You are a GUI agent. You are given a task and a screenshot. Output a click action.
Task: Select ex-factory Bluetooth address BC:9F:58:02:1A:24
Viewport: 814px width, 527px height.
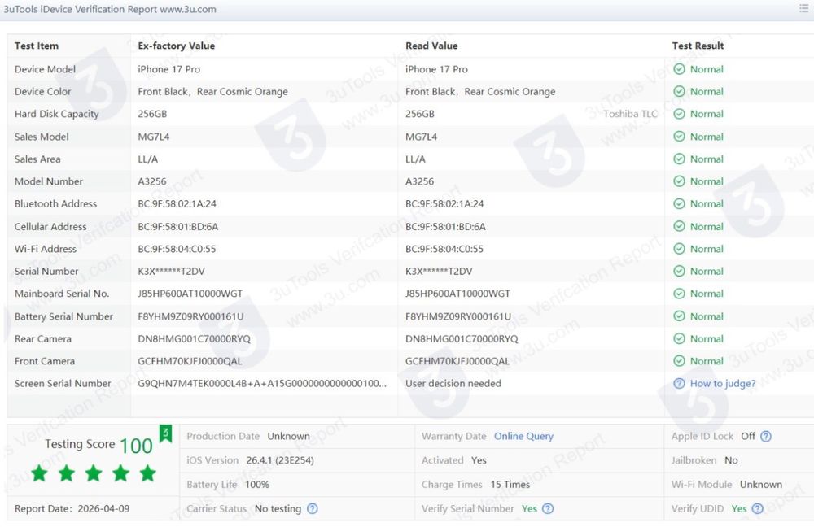click(177, 203)
